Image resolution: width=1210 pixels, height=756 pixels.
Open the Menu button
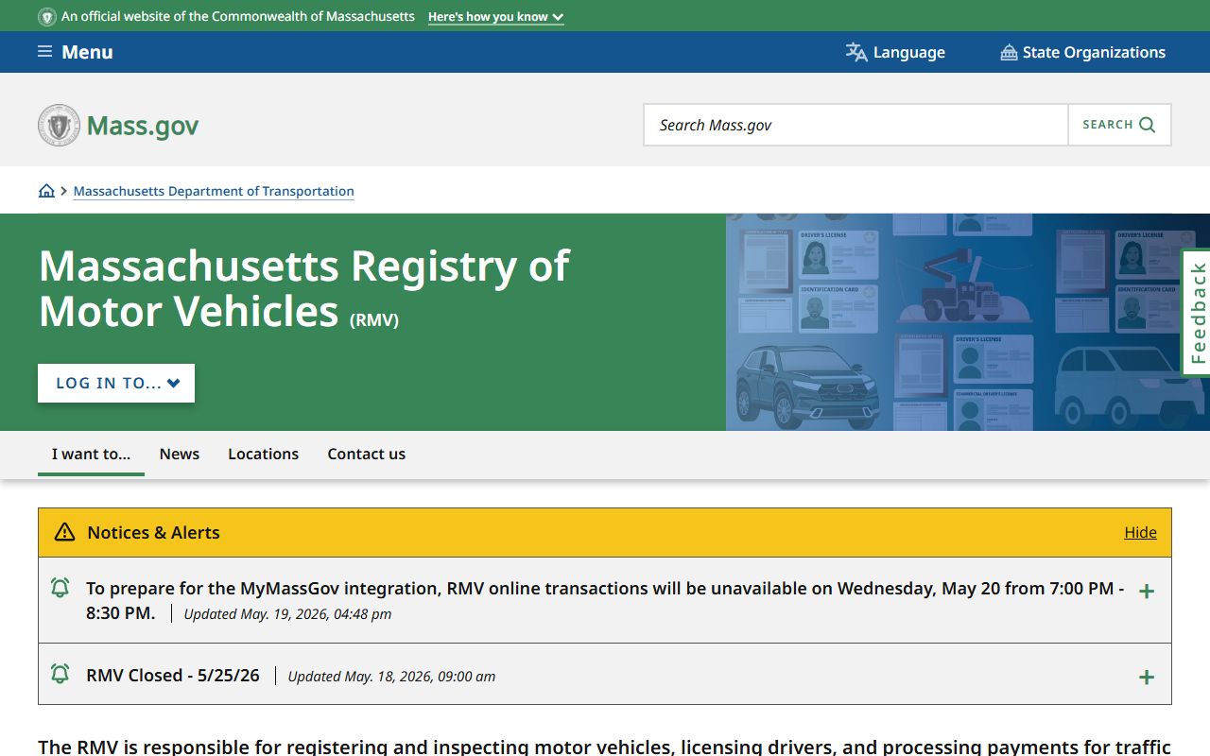click(76, 52)
